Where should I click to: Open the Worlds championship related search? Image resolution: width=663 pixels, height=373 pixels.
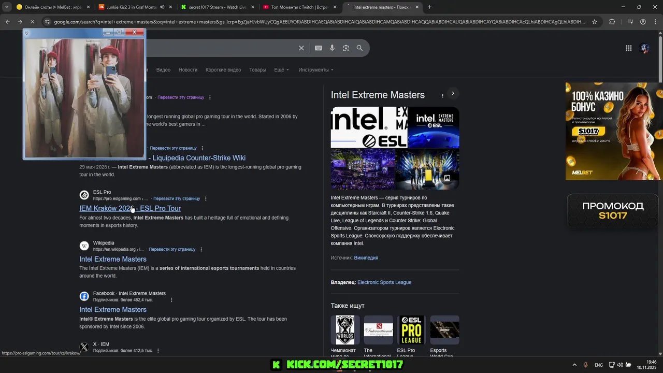(x=345, y=335)
